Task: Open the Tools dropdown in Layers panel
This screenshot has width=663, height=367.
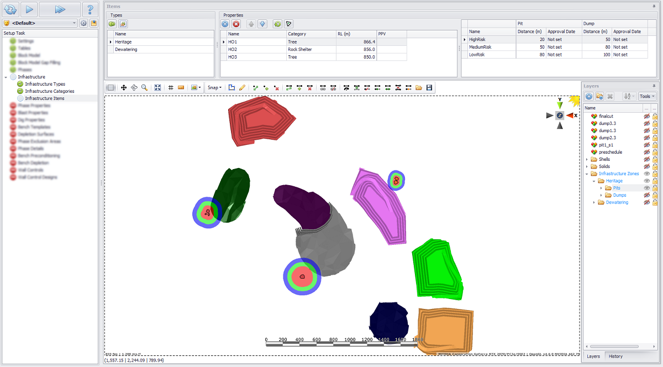Action: [646, 96]
